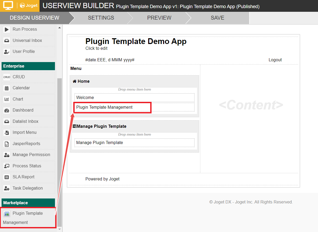Click the JasperReports label
Screen dimensions: 318x232
click(x=26, y=144)
